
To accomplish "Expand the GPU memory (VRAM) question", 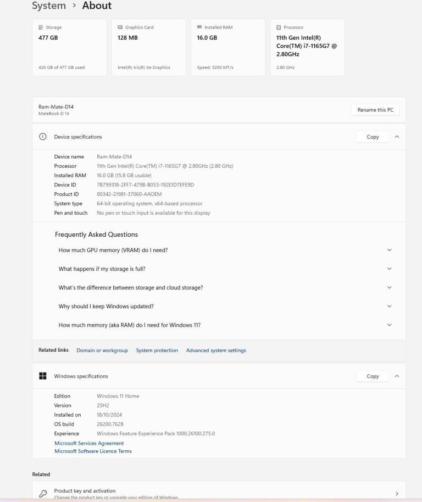I will pyautogui.click(x=389, y=250).
